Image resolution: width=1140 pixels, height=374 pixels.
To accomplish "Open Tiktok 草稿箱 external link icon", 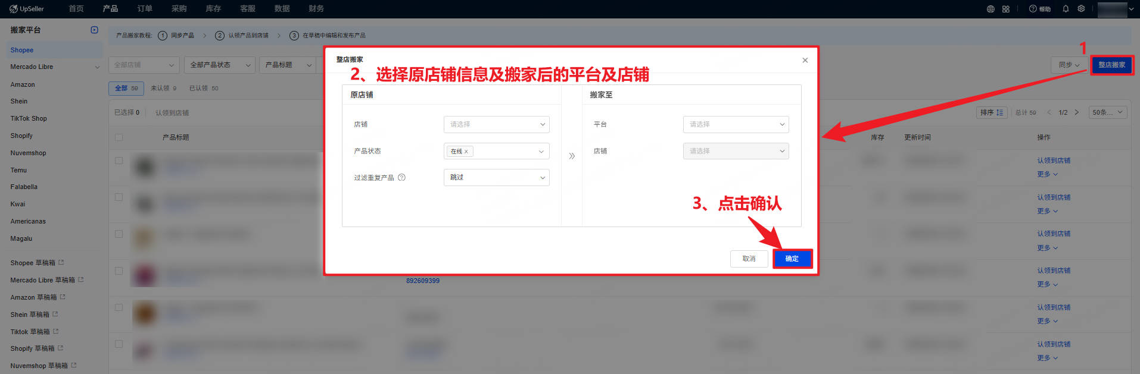I will 56,331.
